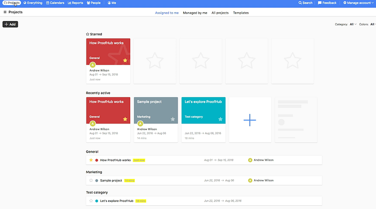The height and width of the screenshot is (209, 376).
Task: Click '18 mins' label in Let's explore row
Action: coord(141,201)
